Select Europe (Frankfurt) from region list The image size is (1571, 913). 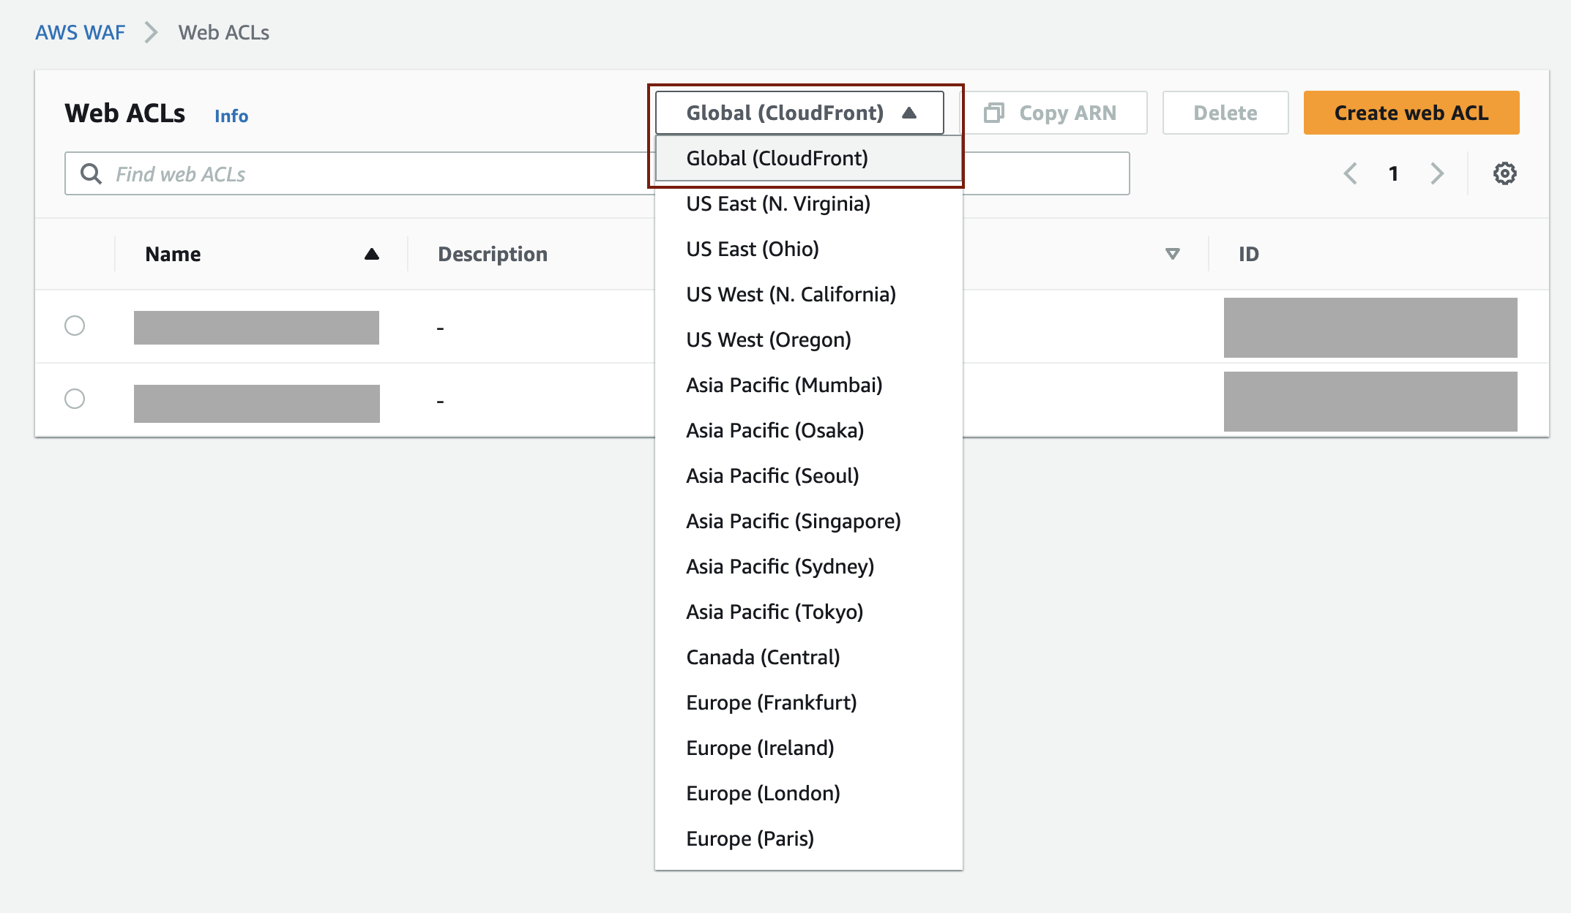[x=771, y=703]
